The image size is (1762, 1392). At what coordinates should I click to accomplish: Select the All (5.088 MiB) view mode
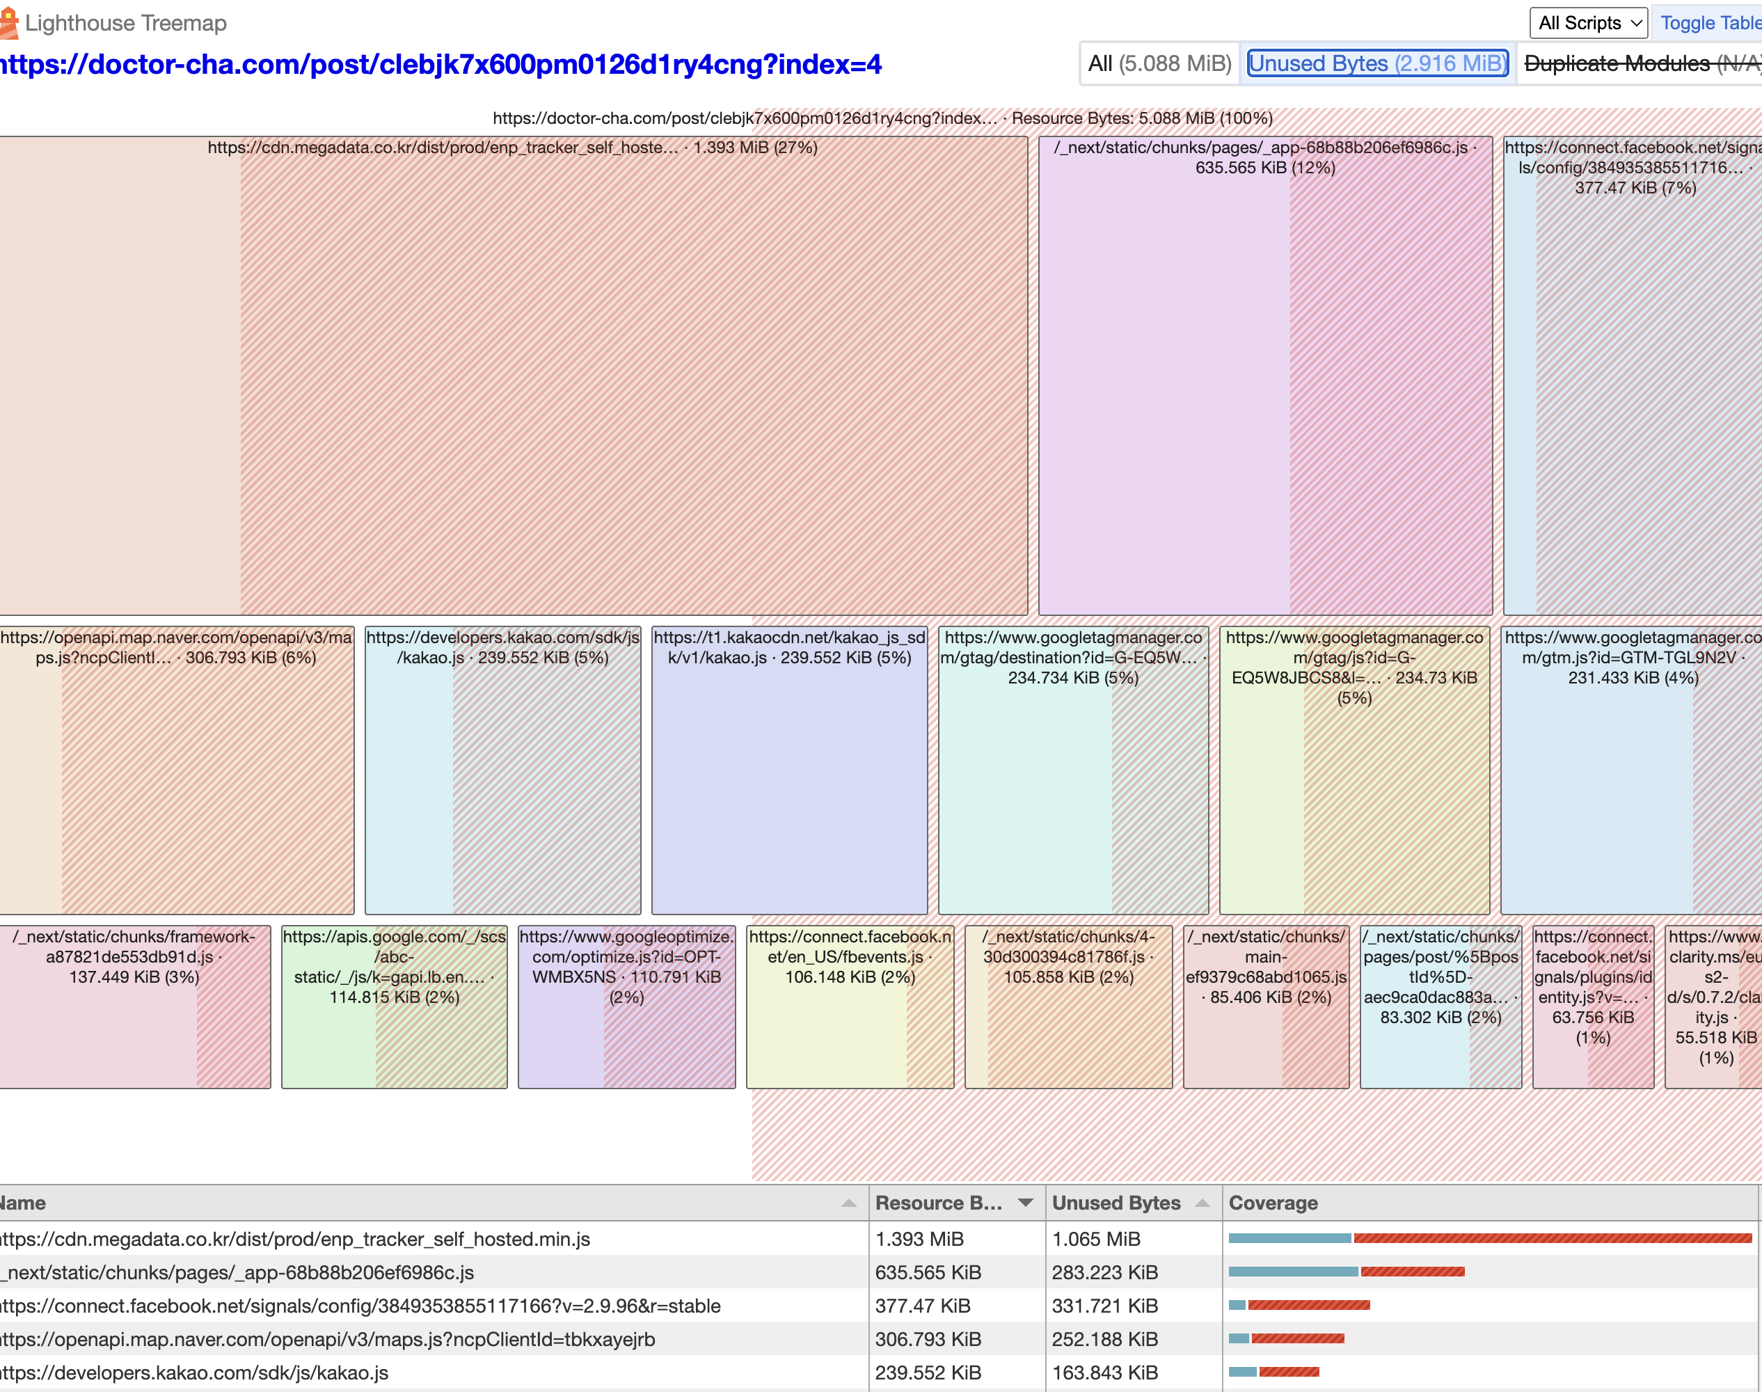click(1159, 63)
